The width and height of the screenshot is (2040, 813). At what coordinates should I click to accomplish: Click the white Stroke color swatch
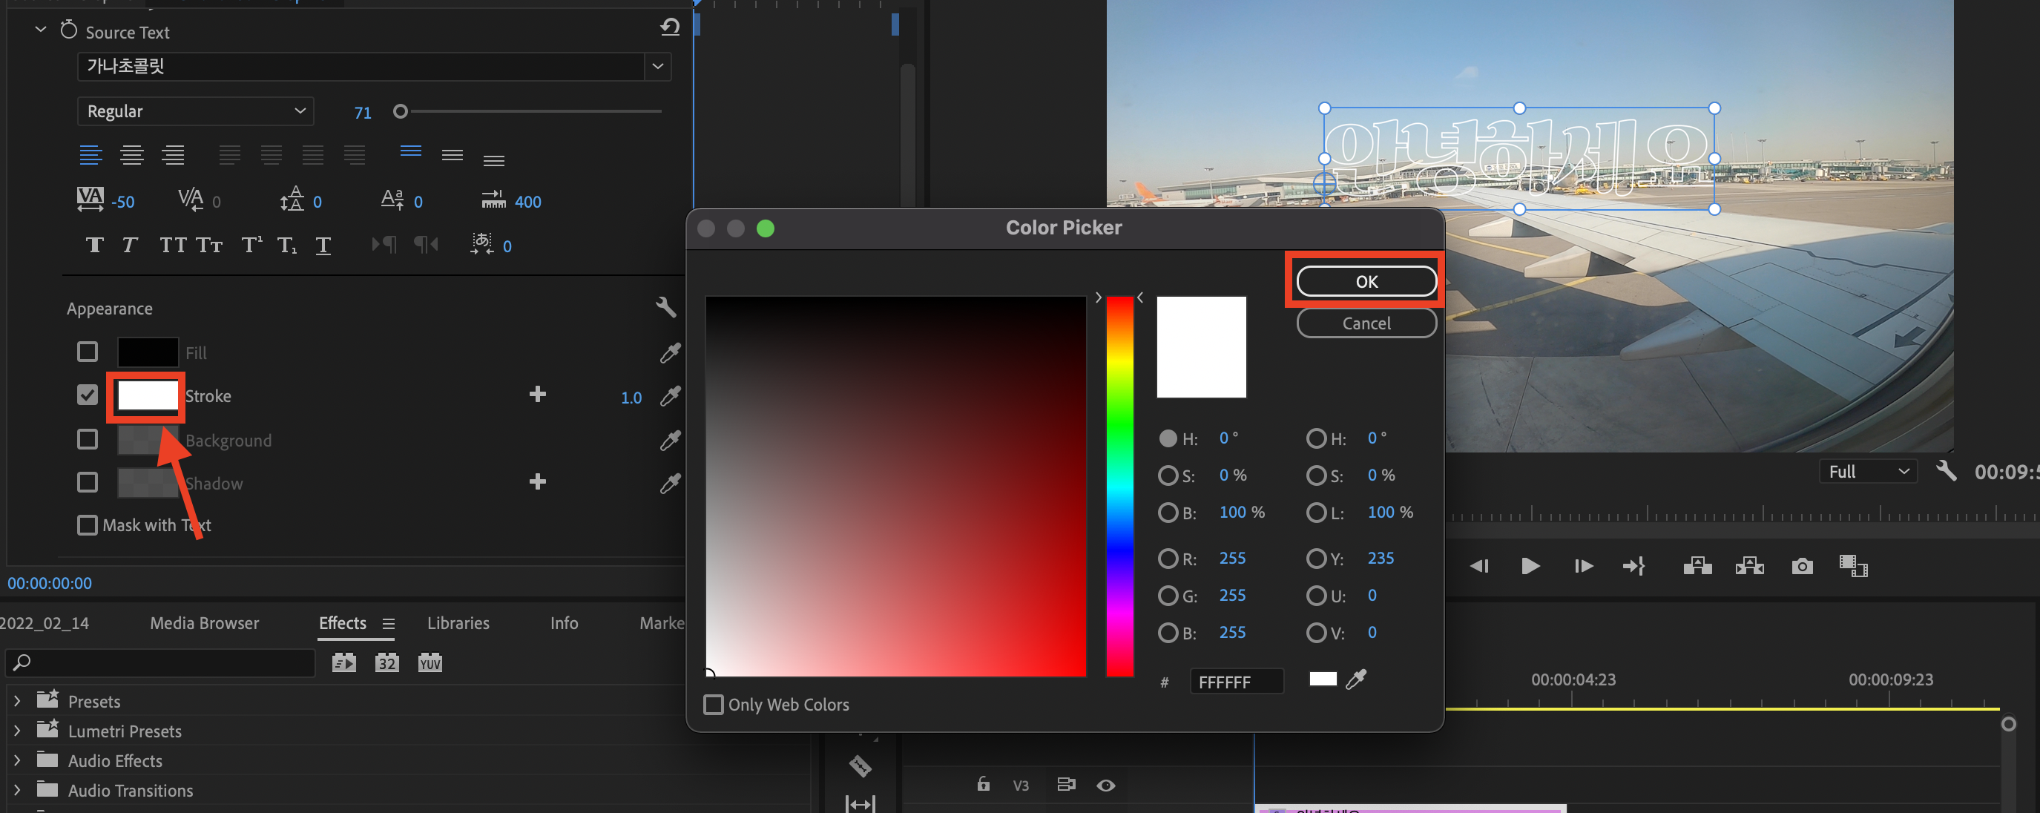pyautogui.click(x=148, y=396)
